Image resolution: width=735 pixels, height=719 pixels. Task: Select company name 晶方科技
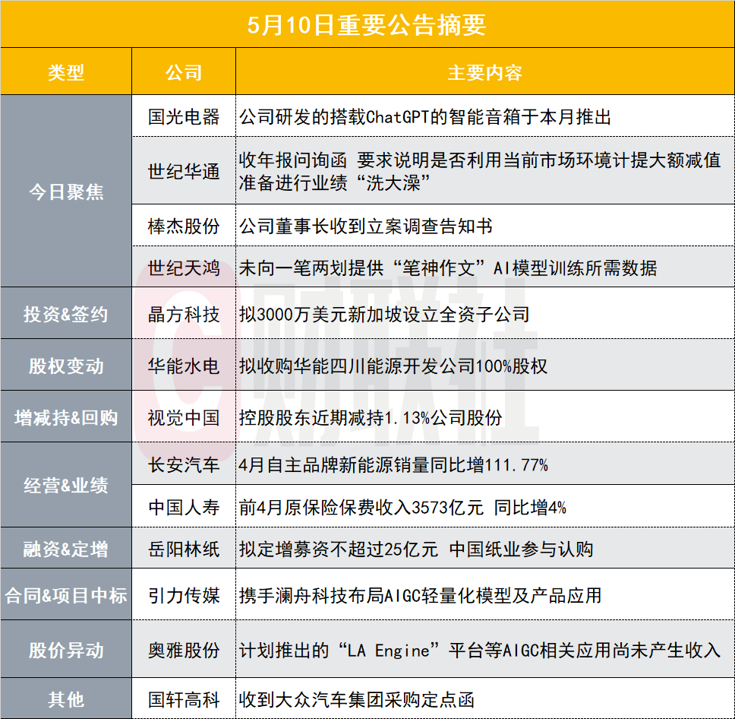tap(184, 314)
